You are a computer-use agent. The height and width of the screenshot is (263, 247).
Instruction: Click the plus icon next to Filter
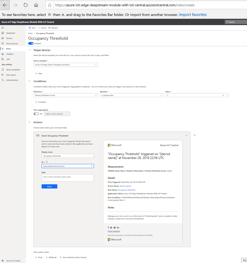[36, 73]
